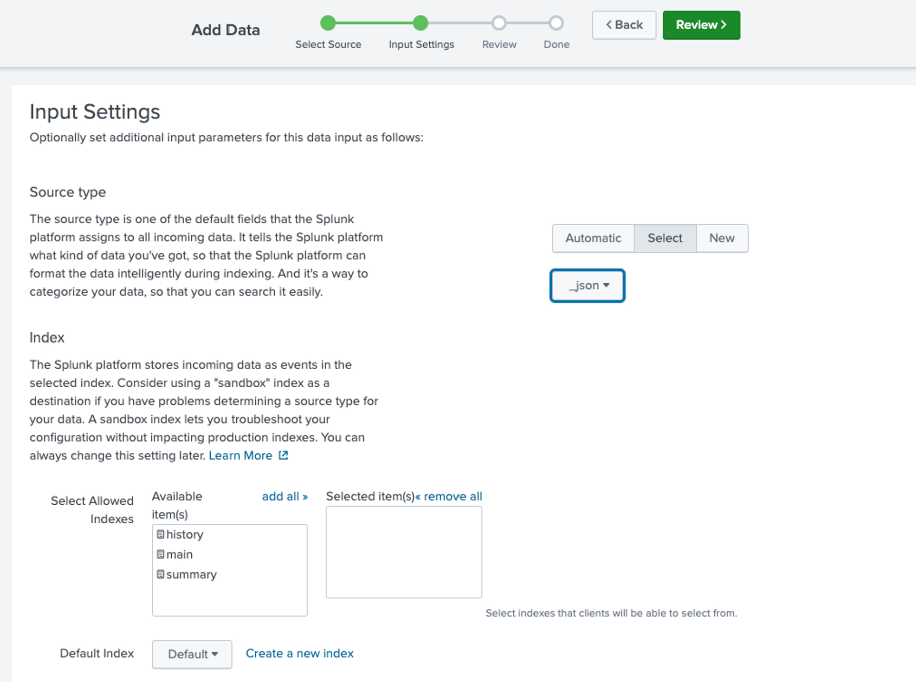Screen dimensions: 916x682
Task: Click the main index icon
Action: point(160,554)
